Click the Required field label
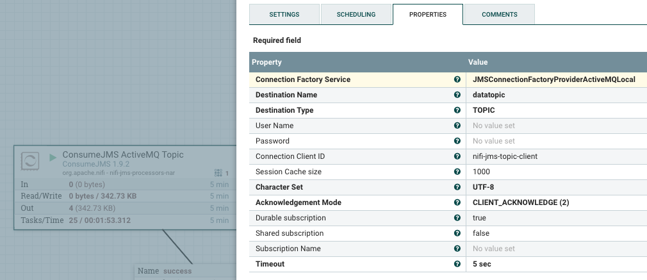 click(x=277, y=40)
